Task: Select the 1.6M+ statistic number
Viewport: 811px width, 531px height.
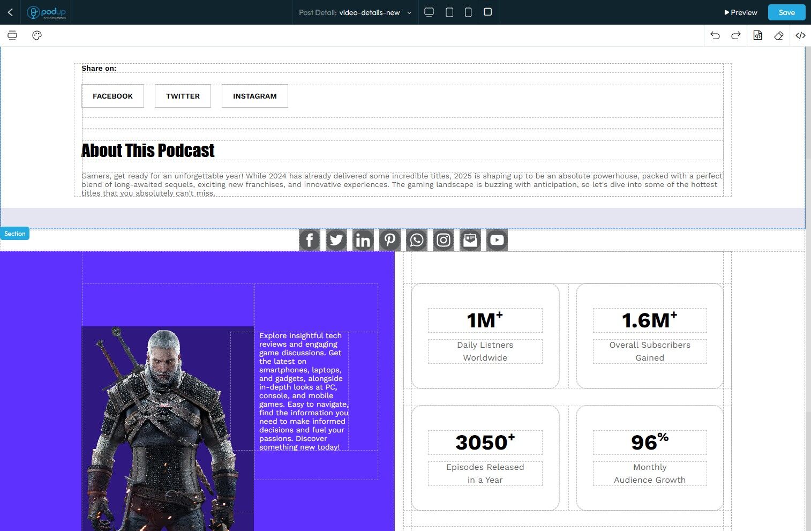Action: [650, 320]
